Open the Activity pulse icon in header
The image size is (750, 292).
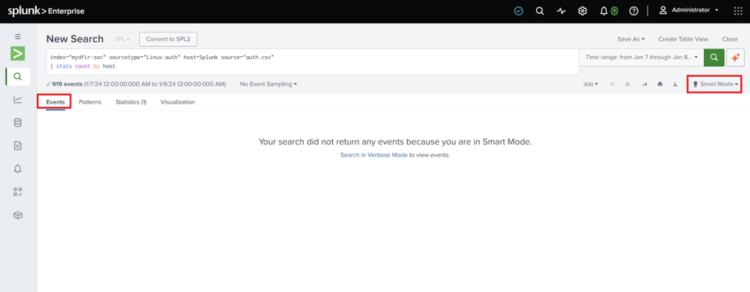(561, 11)
